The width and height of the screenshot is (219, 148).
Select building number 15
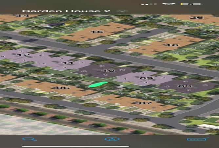(x=97, y=32)
